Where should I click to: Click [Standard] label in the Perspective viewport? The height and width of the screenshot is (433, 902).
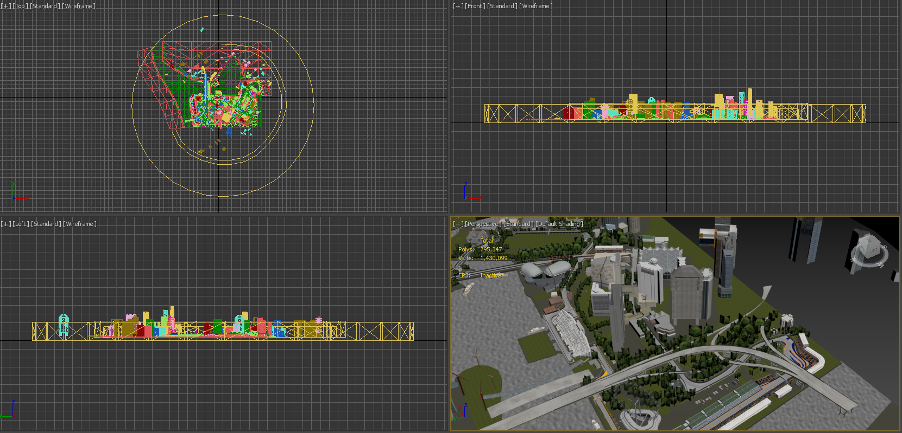pyautogui.click(x=519, y=224)
